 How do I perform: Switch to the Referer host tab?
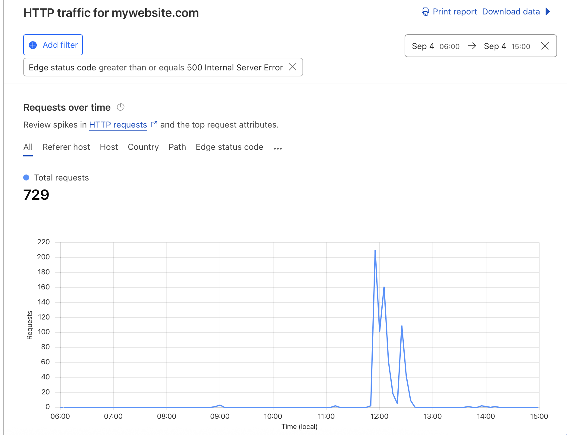click(x=66, y=147)
